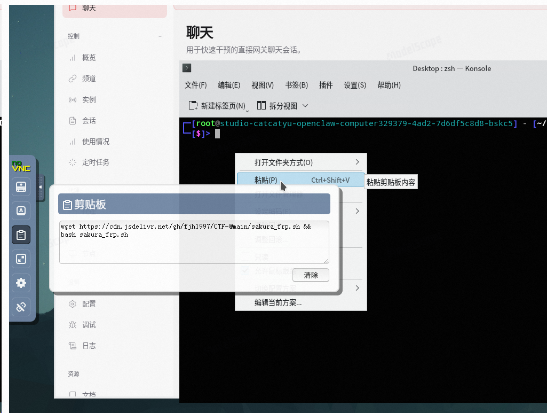Viewport: 547px width, 413px height.
Task: Open the 文件(F) menu in Konsole
Action: tap(195, 85)
